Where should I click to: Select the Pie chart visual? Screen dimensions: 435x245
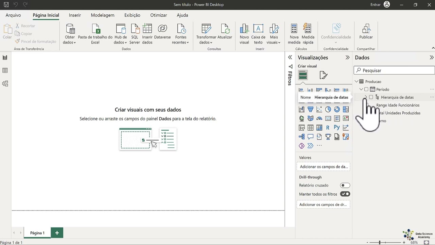coord(328,109)
